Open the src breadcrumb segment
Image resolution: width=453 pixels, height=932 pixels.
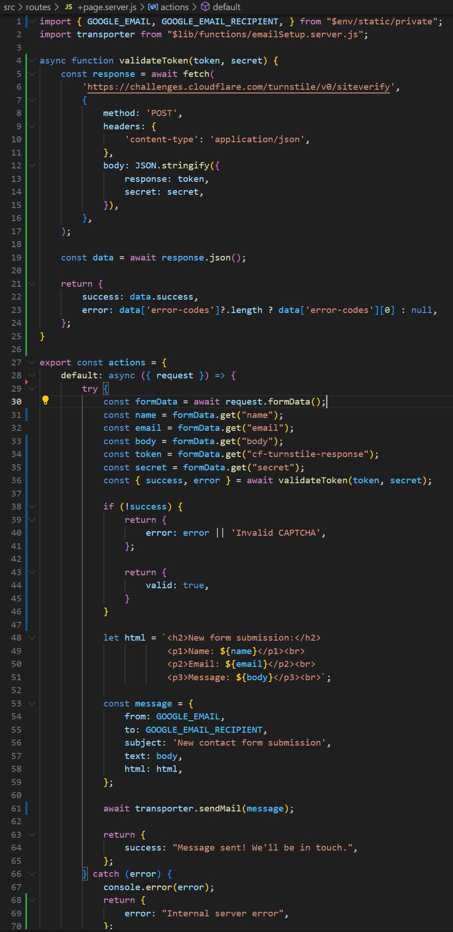(x=9, y=7)
